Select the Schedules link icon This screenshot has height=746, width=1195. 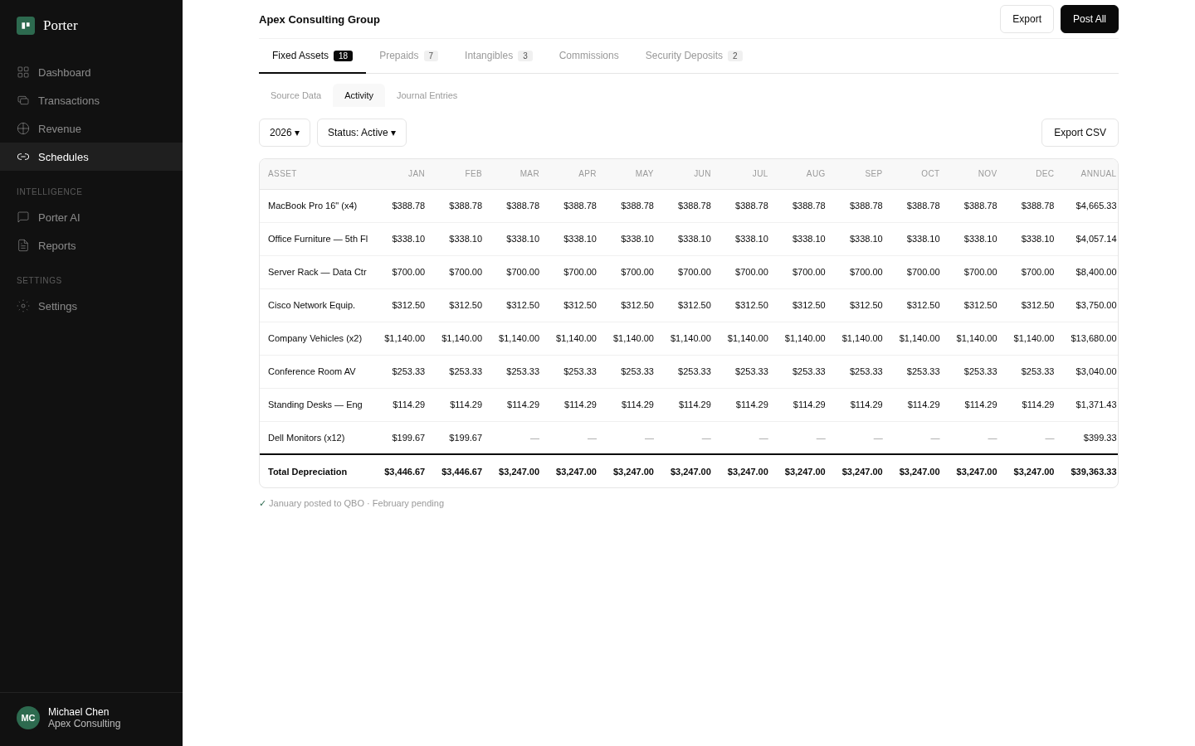coord(23,157)
